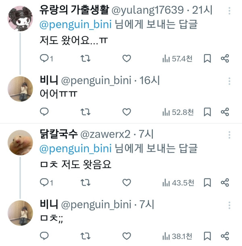Reply to 닭칼국수's tweet
Image resolution: width=242 pixels, height=246 pixels.
tap(45, 183)
